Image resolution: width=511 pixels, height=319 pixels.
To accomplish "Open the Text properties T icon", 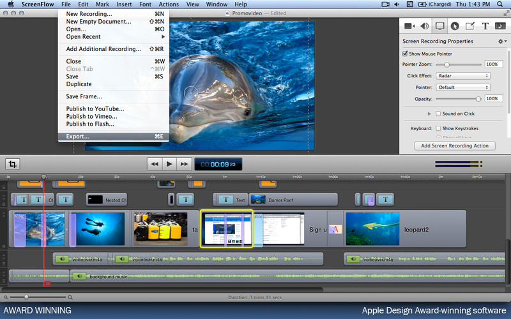I will click(485, 26).
